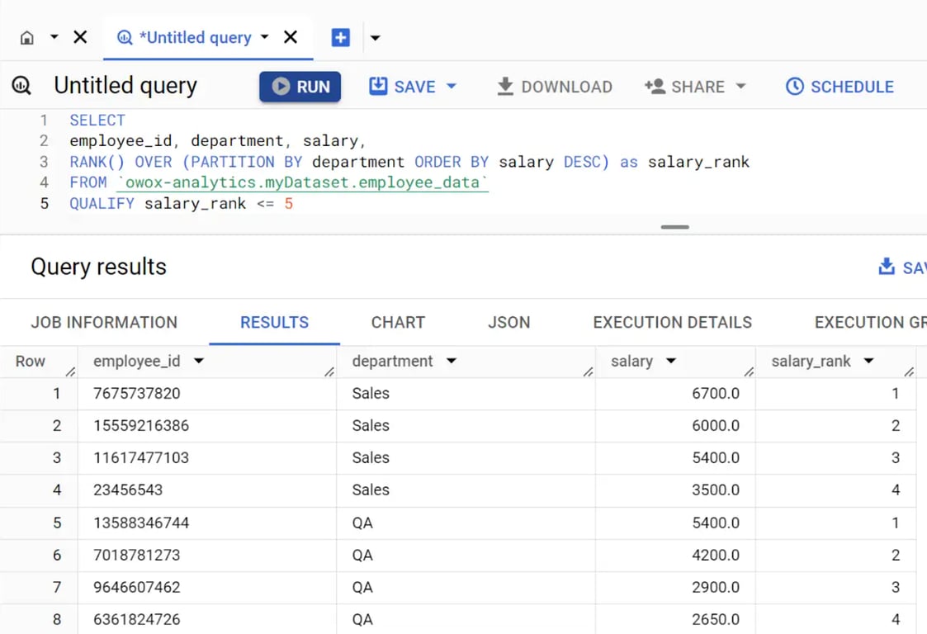This screenshot has width=927, height=634.
Task: Click the query icon beside Untitled query title
Action: (21, 86)
